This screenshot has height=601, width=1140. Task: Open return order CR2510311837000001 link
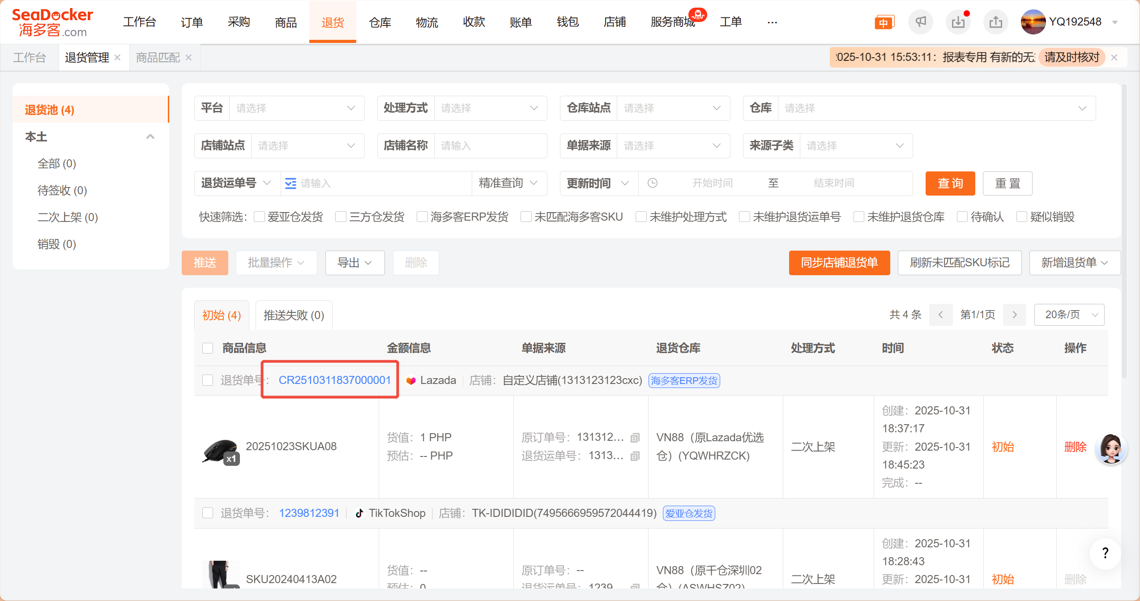pos(334,380)
